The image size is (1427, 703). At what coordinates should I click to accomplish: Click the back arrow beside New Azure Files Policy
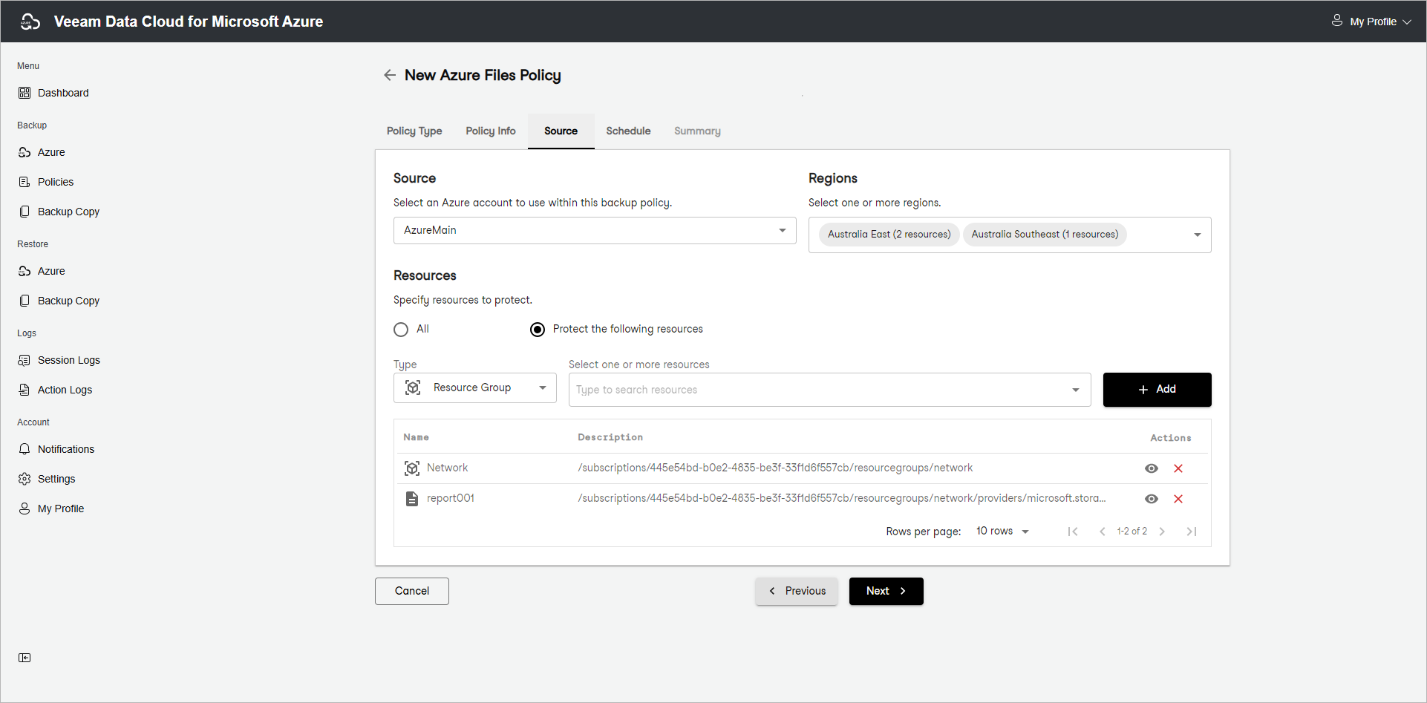click(x=390, y=75)
